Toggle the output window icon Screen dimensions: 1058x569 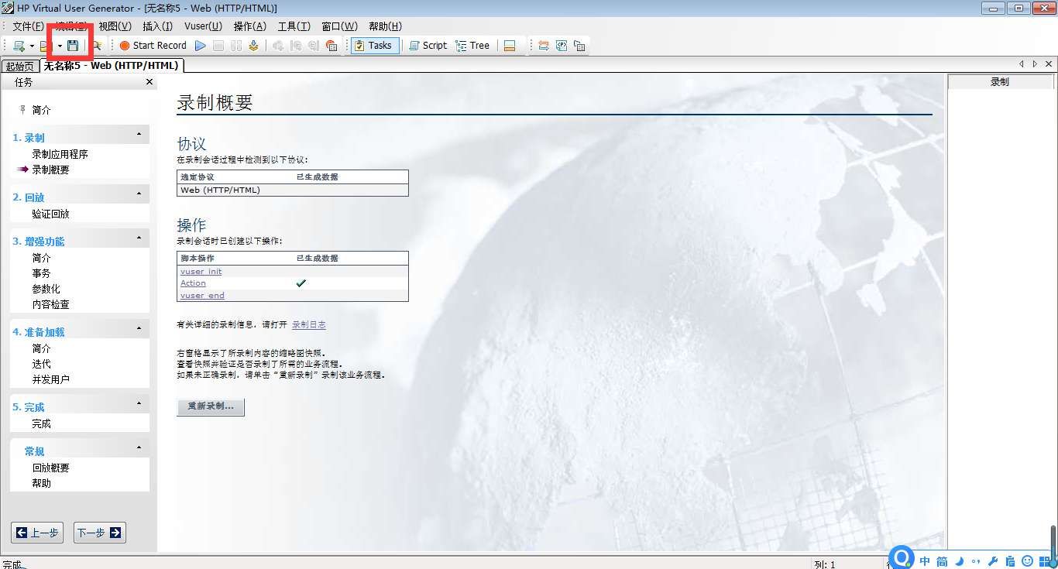(x=510, y=46)
